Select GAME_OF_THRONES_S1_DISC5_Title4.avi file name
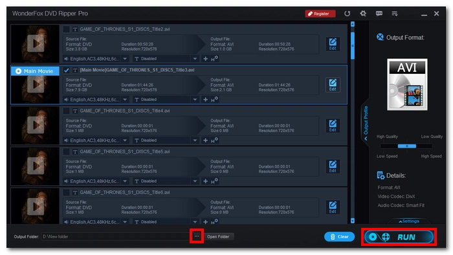453x255 pixels. pos(125,111)
